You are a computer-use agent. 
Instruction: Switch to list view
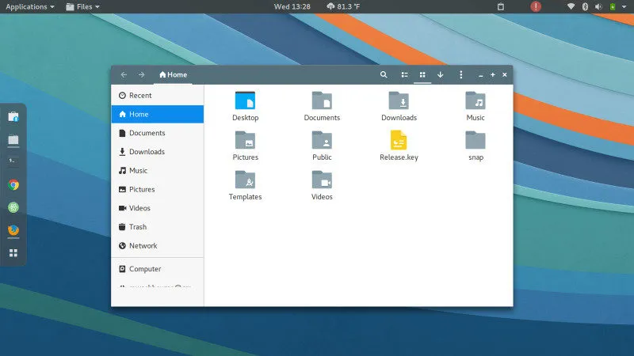pyautogui.click(x=404, y=74)
